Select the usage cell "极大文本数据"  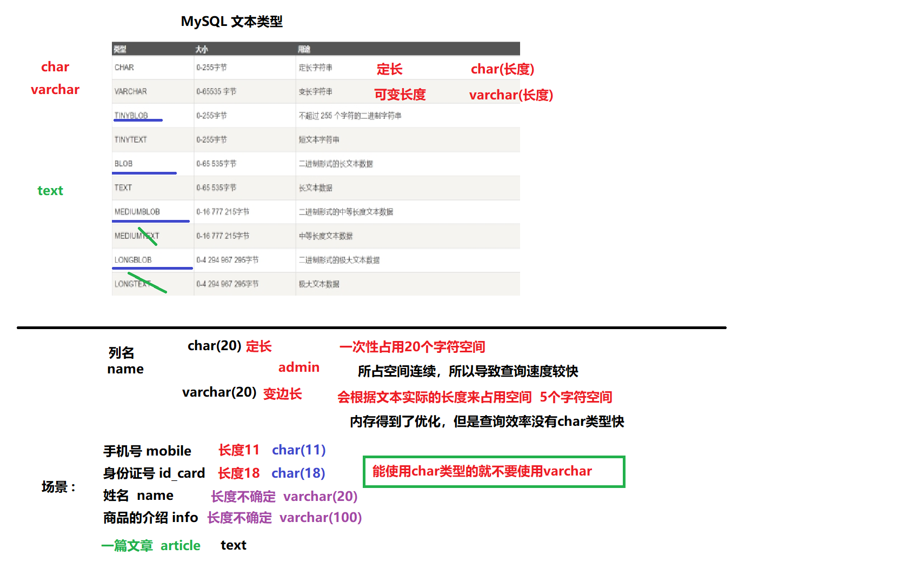319,284
